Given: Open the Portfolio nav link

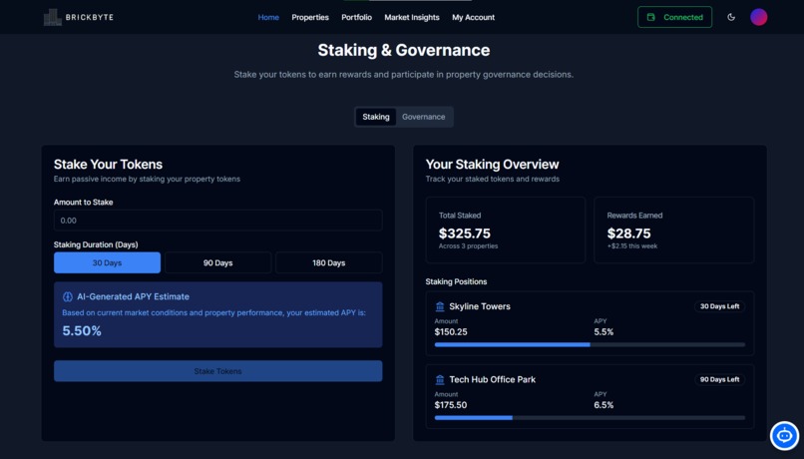Looking at the screenshot, I should 356,17.
